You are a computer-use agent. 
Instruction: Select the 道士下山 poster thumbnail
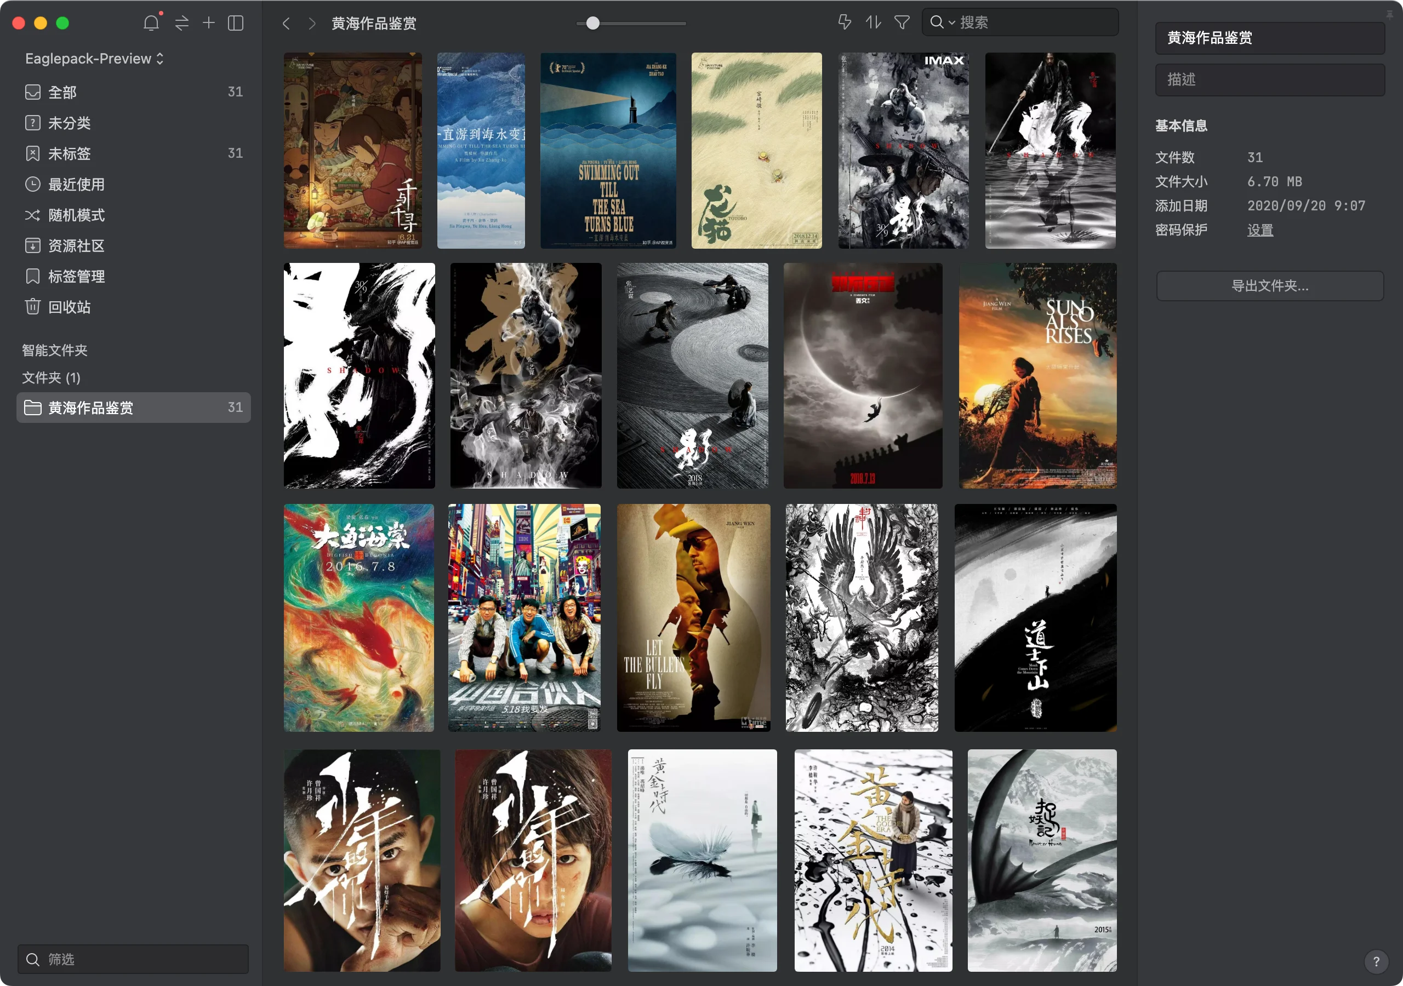tap(1035, 618)
